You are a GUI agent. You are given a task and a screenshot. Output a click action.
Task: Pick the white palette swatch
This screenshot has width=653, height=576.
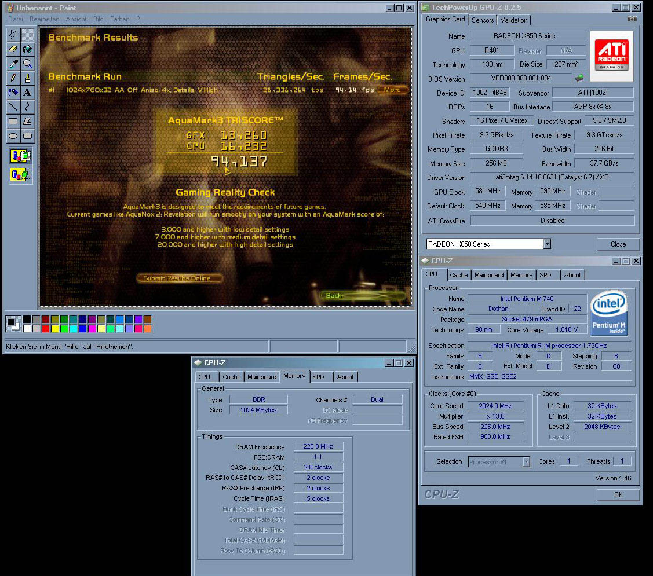pyautogui.click(x=27, y=329)
